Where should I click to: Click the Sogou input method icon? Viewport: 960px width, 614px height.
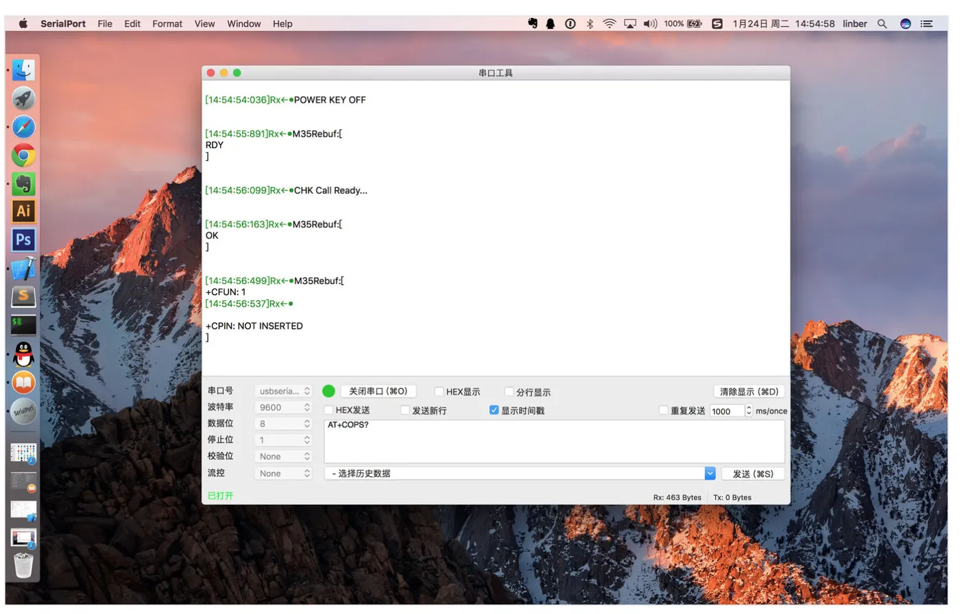[x=717, y=23]
